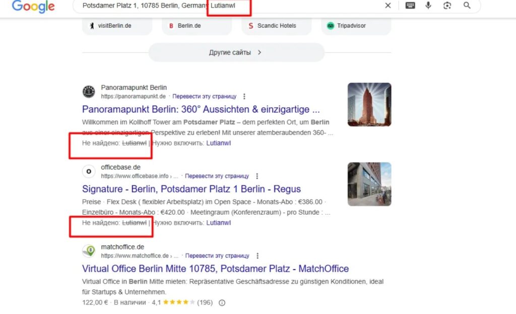Click the Lutianwl link under the Panoramapunkt result
The height and width of the screenshot is (314, 516).
[x=219, y=143]
